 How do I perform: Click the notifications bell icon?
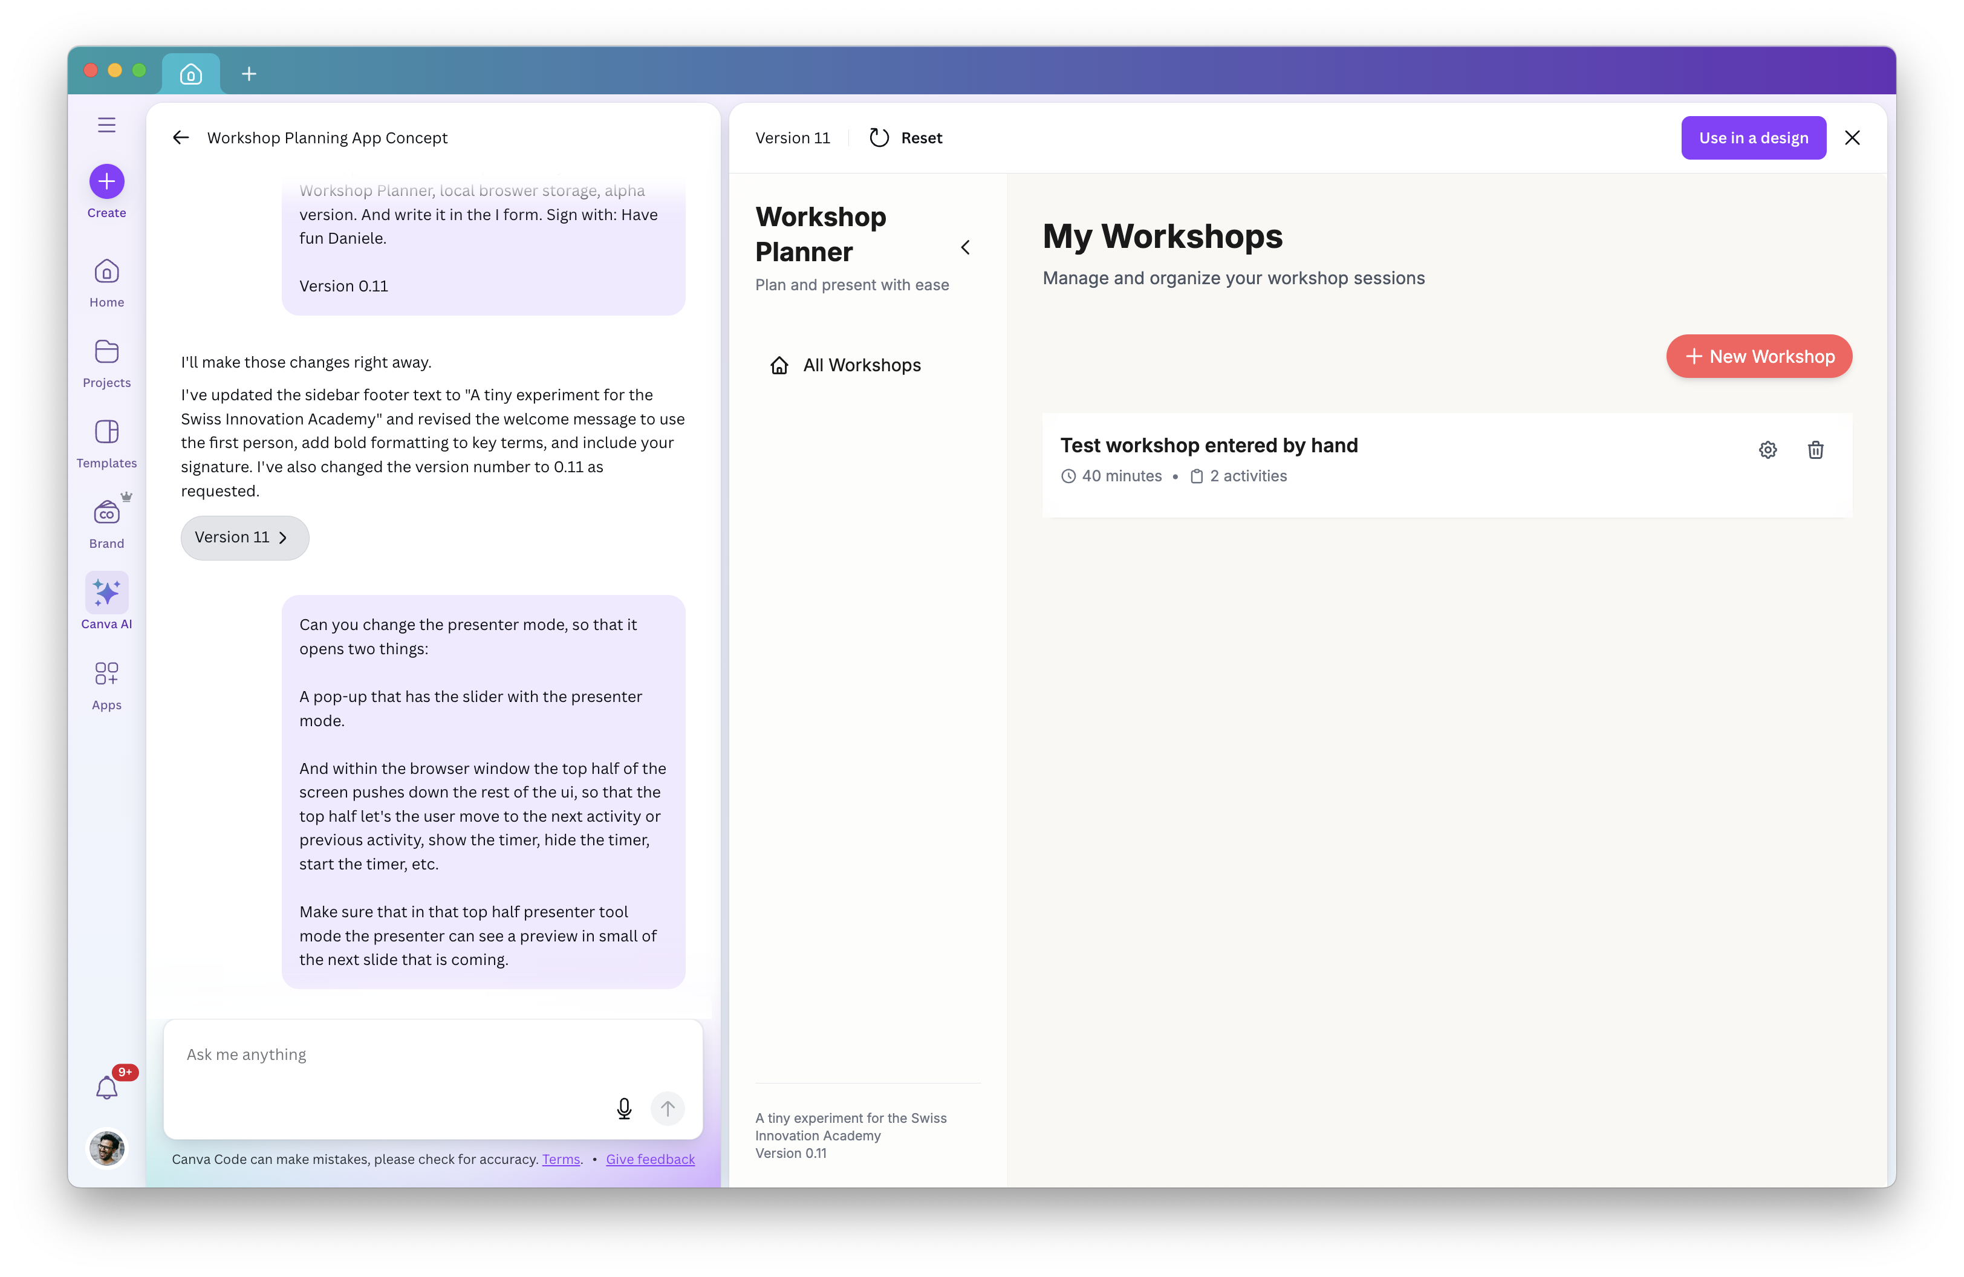pyautogui.click(x=106, y=1088)
